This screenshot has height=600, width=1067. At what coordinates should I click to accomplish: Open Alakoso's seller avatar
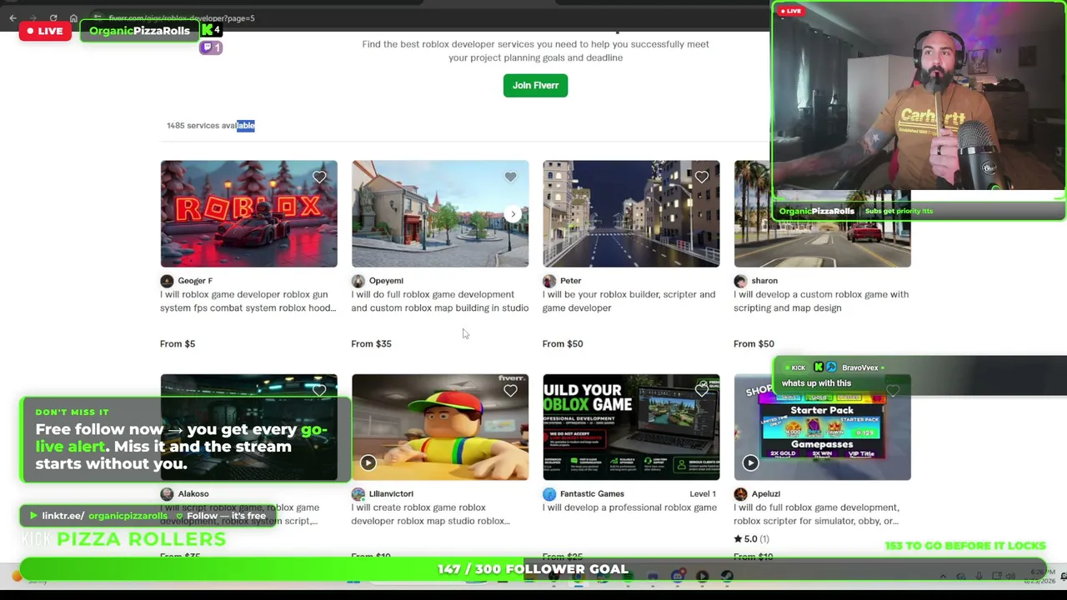[167, 494]
